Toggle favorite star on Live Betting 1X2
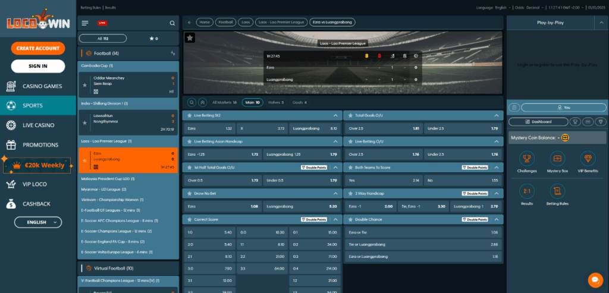609x293 pixels. pos(189,115)
